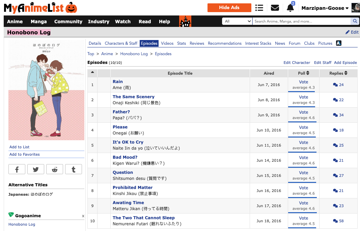
Task: Share page on Twitter
Action: pos(36,169)
